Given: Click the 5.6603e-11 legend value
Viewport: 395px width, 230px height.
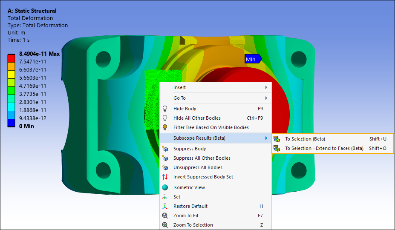Looking at the screenshot, I should pos(33,78).
